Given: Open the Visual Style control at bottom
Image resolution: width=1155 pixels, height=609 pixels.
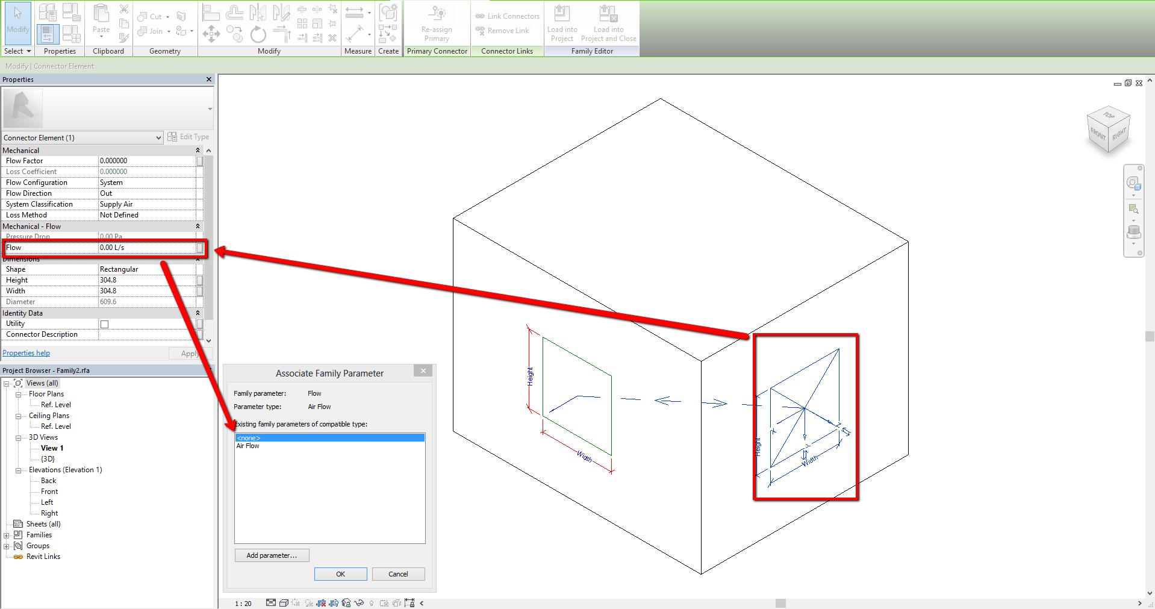Looking at the screenshot, I should click(x=284, y=602).
